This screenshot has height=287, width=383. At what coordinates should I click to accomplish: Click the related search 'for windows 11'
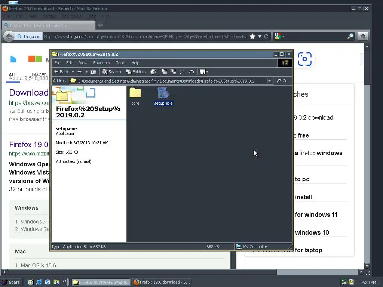click(x=316, y=215)
